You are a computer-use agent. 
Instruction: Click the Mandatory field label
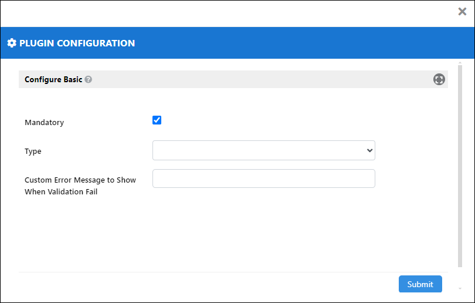tap(44, 123)
